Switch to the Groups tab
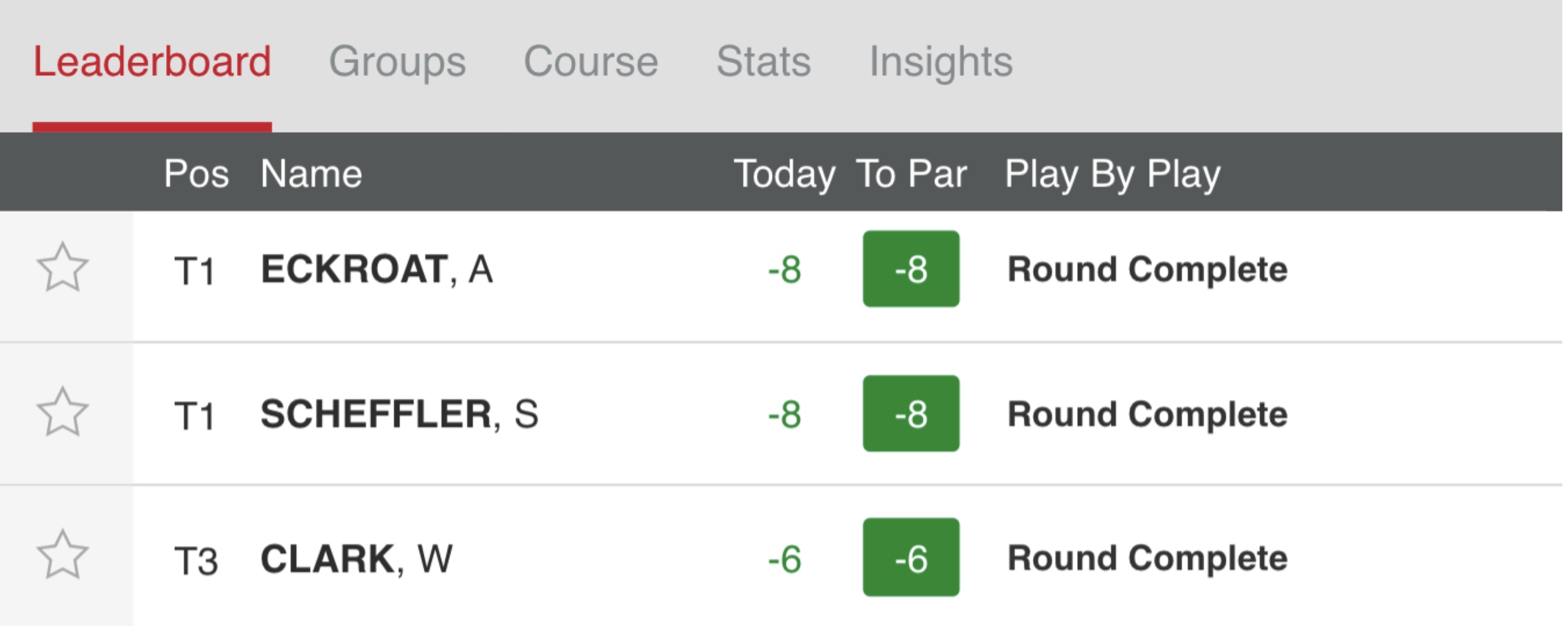 (397, 62)
